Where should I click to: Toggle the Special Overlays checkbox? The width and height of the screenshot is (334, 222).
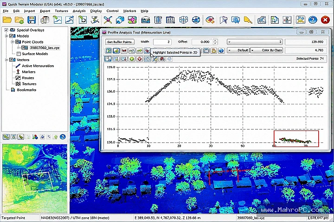click(x=6, y=30)
